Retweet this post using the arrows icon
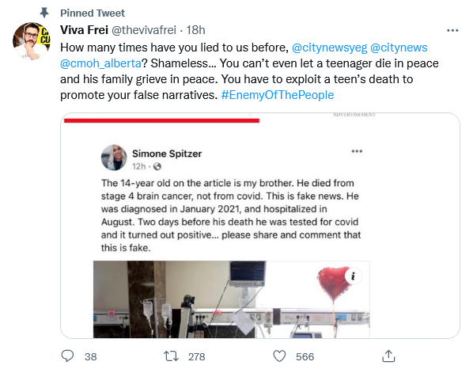This screenshot has height=373, width=473. pyautogui.click(x=171, y=356)
